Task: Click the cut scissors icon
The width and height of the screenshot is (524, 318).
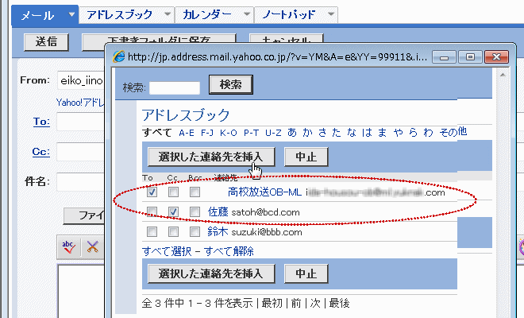Action: [x=93, y=247]
